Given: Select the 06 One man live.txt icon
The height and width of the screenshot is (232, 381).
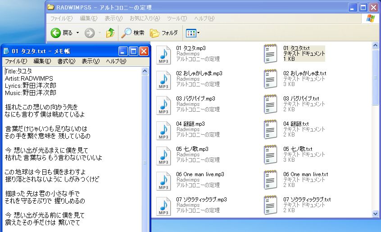Looking at the screenshot, I should click(x=271, y=180).
